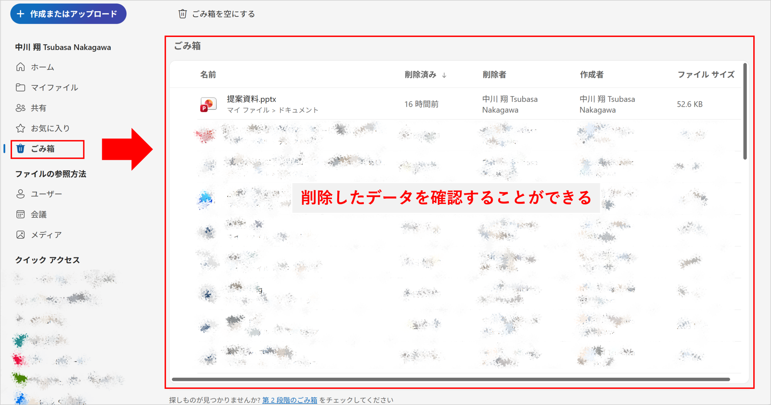Click the お気に入り star icon
Viewport: 771px width, 405px height.
click(x=20, y=128)
